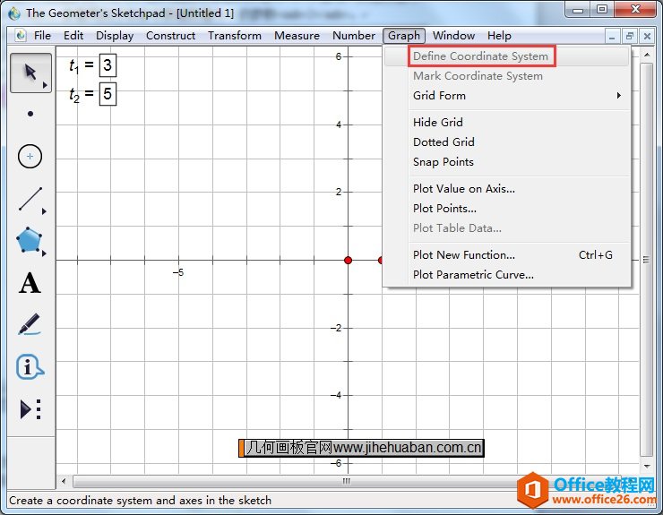Choose Mark Coordinate System
Screen dimensions: 663x515
click(507, 76)
